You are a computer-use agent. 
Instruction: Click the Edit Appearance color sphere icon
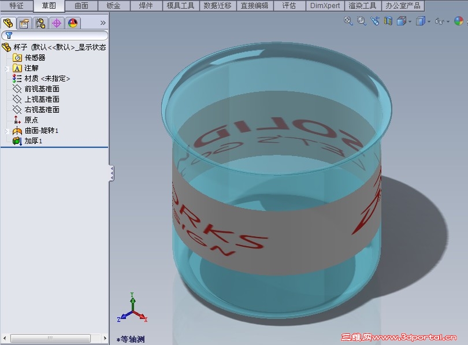(459, 21)
